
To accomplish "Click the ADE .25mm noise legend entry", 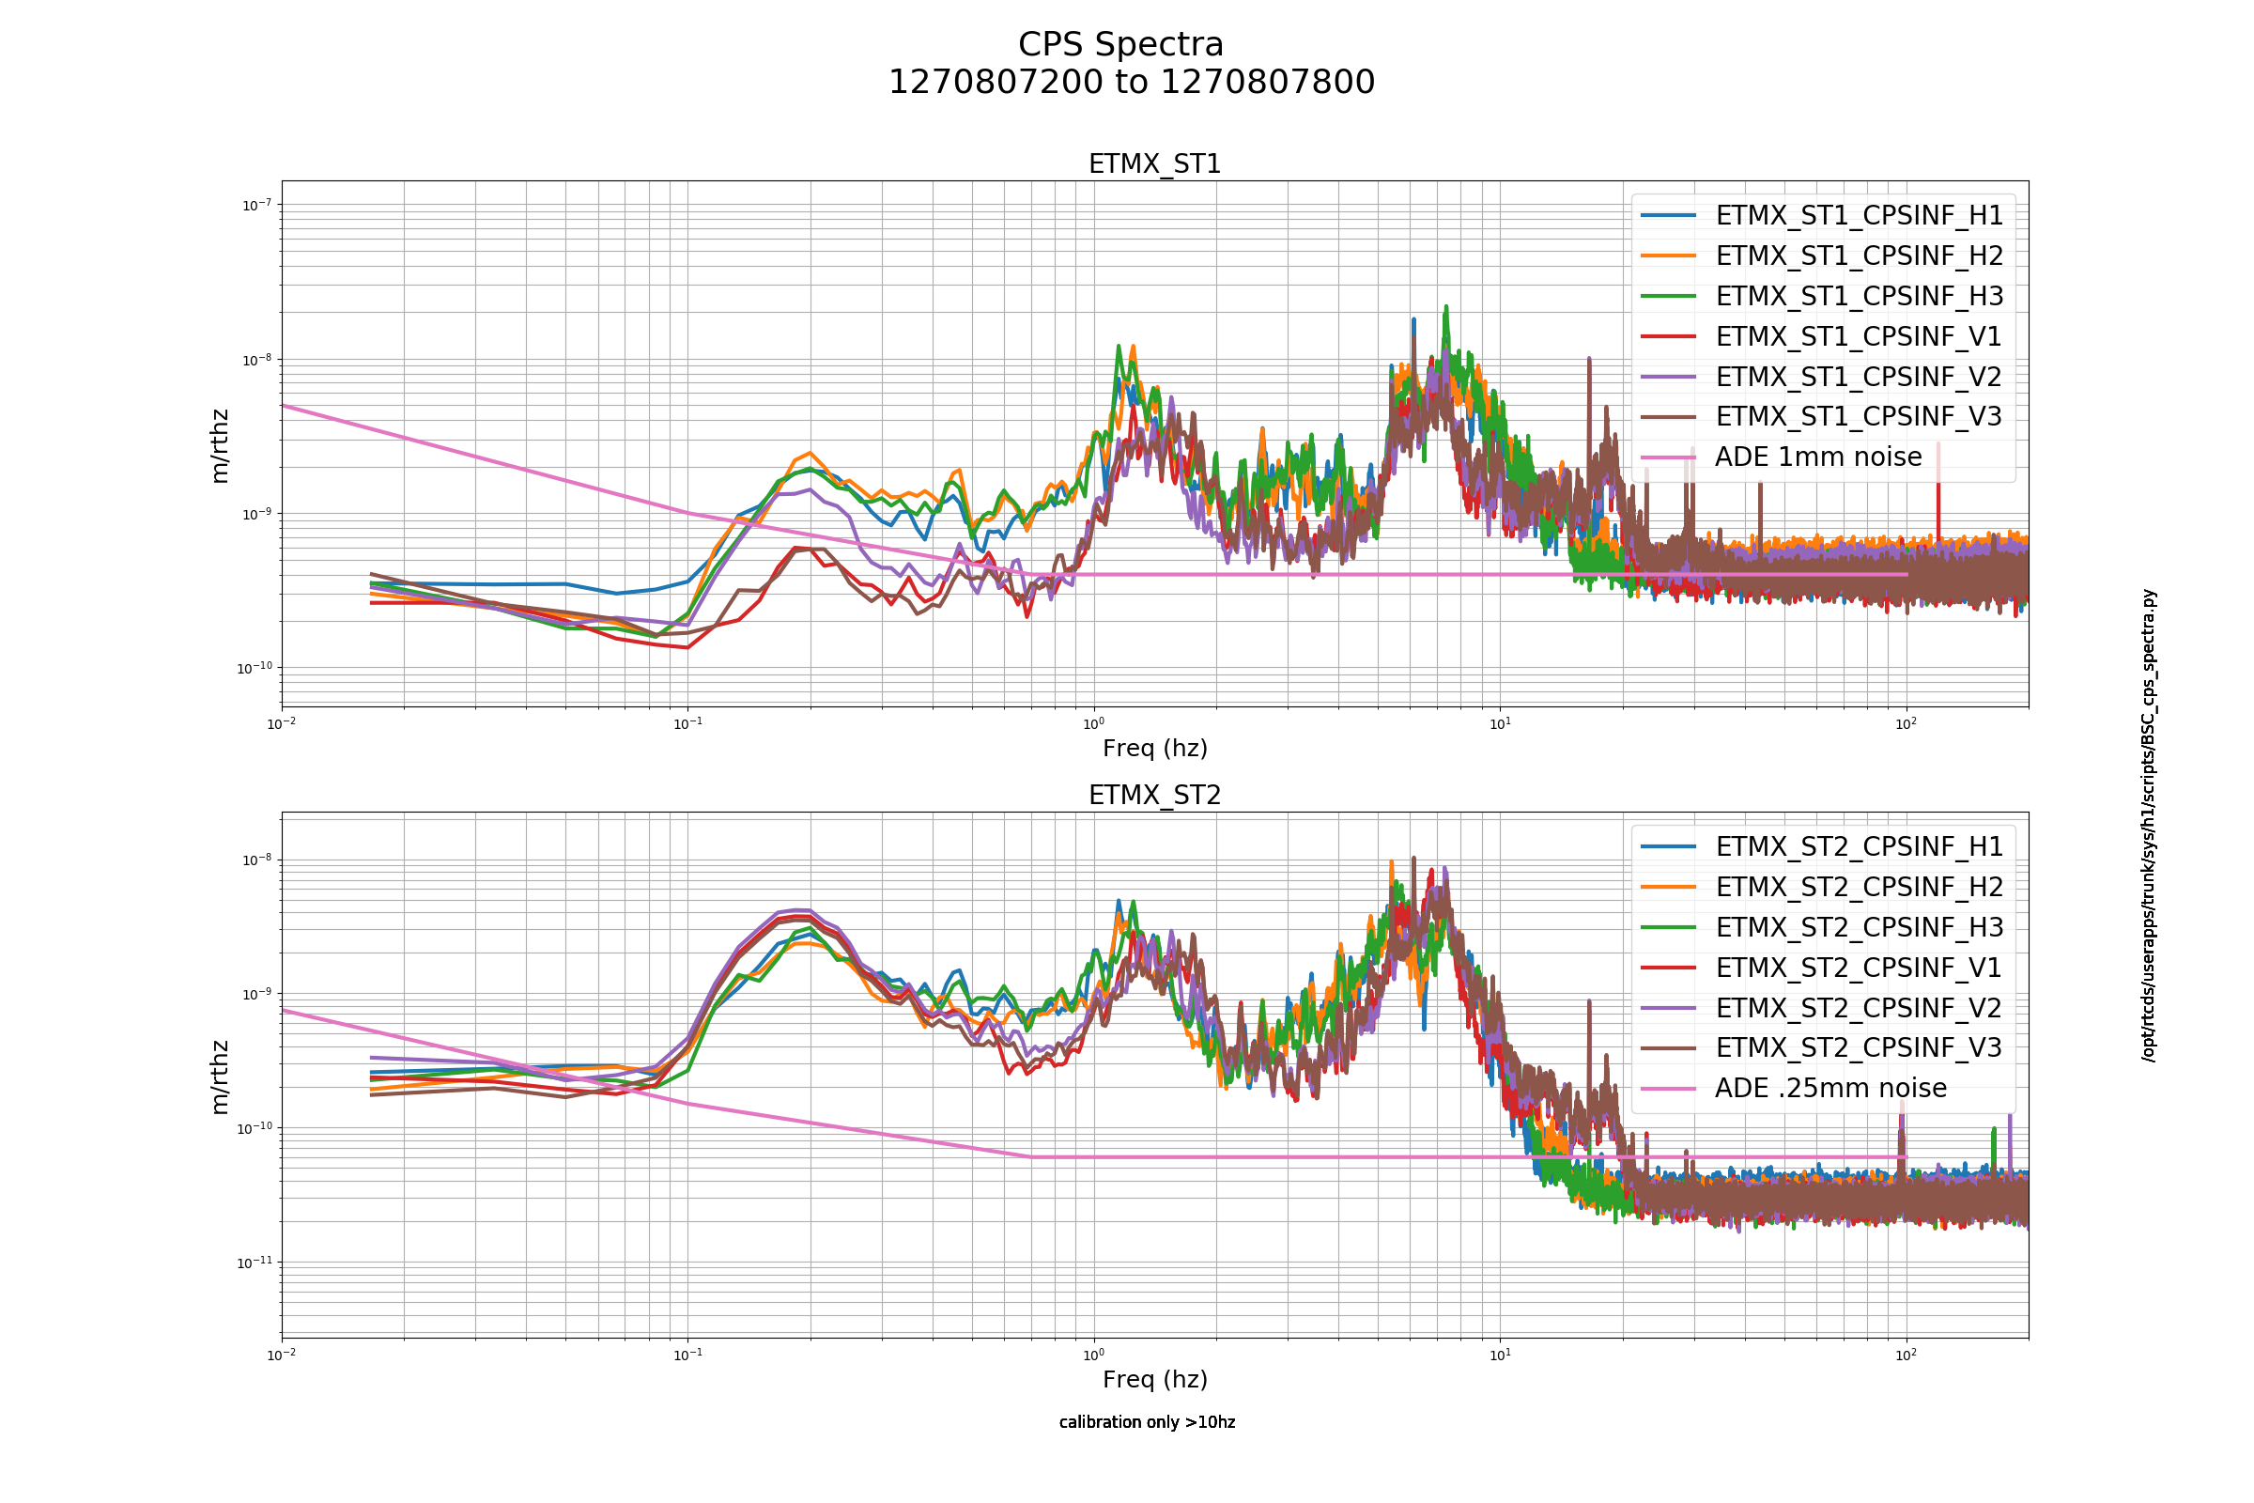I will (x=1794, y=1089).
